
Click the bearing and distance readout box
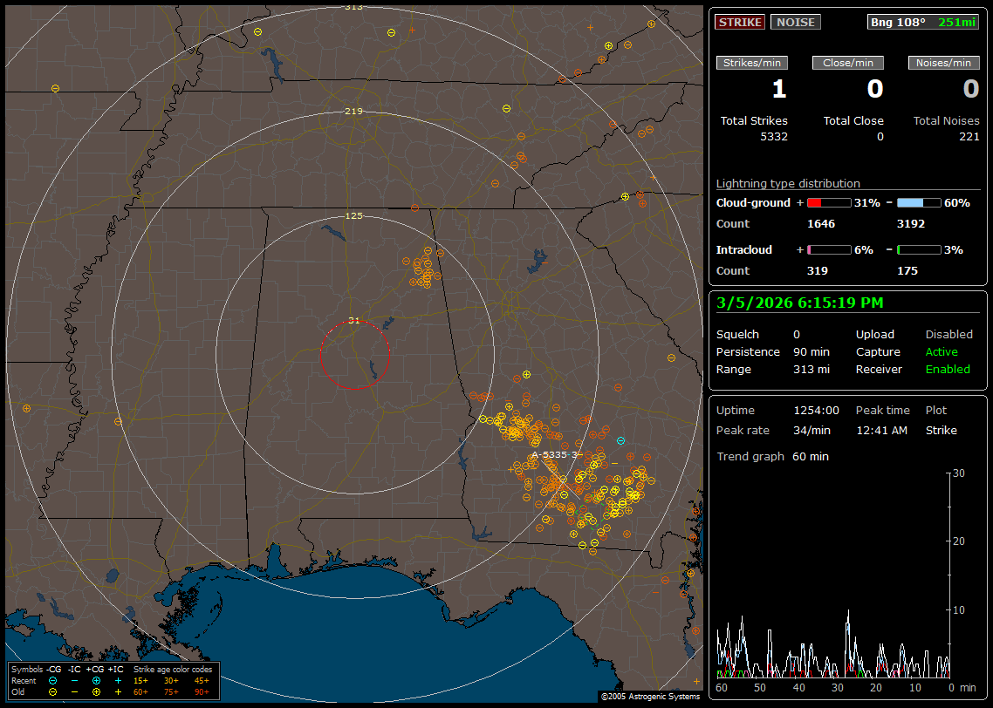924,22
